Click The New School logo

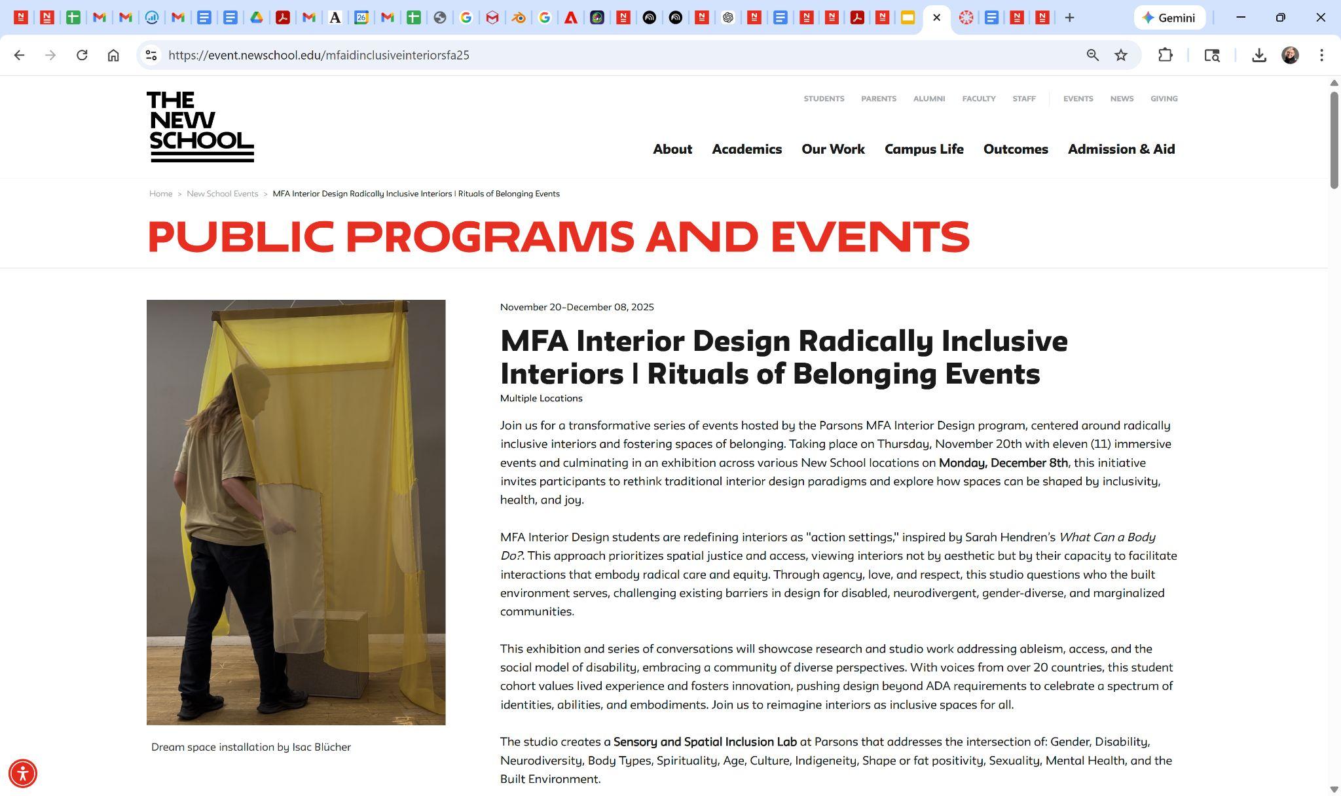coord(200,127)
